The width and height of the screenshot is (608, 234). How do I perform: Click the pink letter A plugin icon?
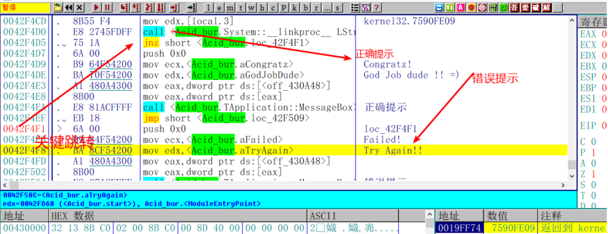click(461, 8)
